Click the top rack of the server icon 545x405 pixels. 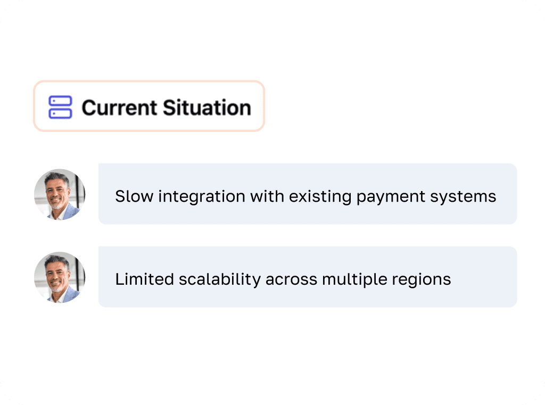click(x=60, y=101)
